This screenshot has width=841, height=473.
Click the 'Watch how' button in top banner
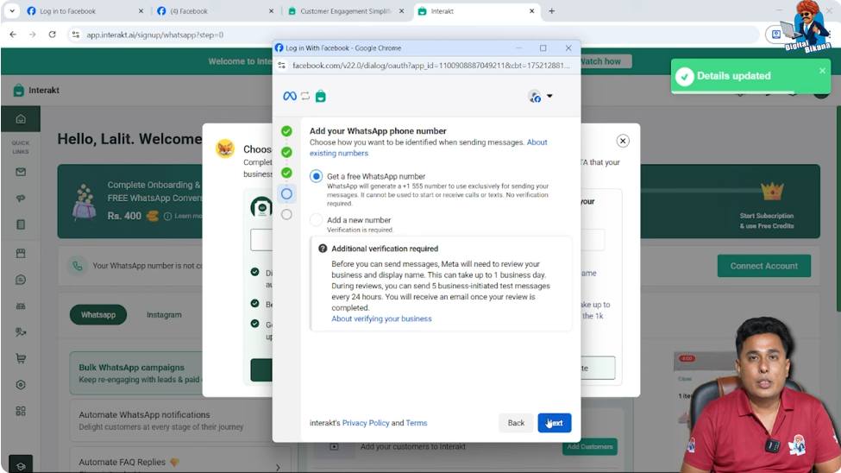tap(600, 61)
